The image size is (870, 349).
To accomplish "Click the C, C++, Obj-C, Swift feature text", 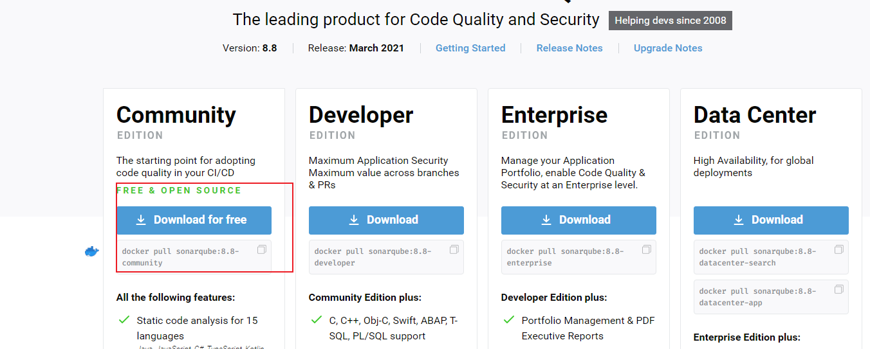I will tap(393, 328).
